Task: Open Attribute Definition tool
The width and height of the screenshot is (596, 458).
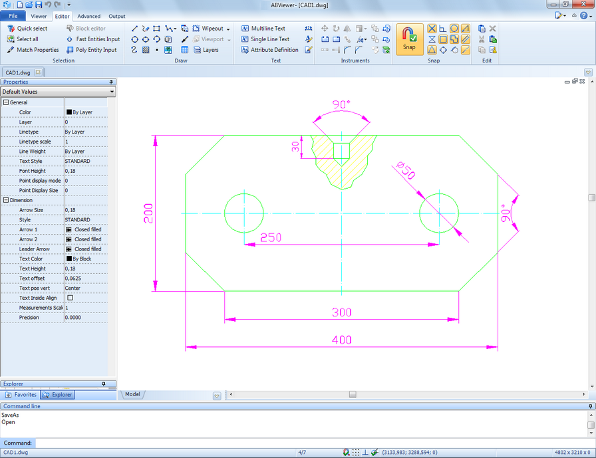Action: click(269, 50)
